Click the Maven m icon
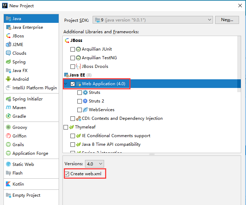Viewport: 246px width, 205px height. [8, 108]
